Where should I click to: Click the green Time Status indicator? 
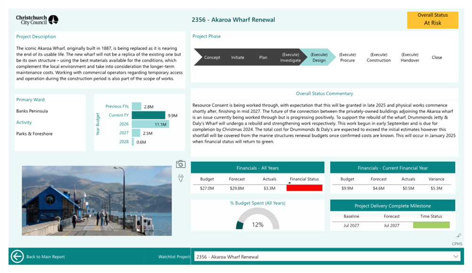coord(431,225)
